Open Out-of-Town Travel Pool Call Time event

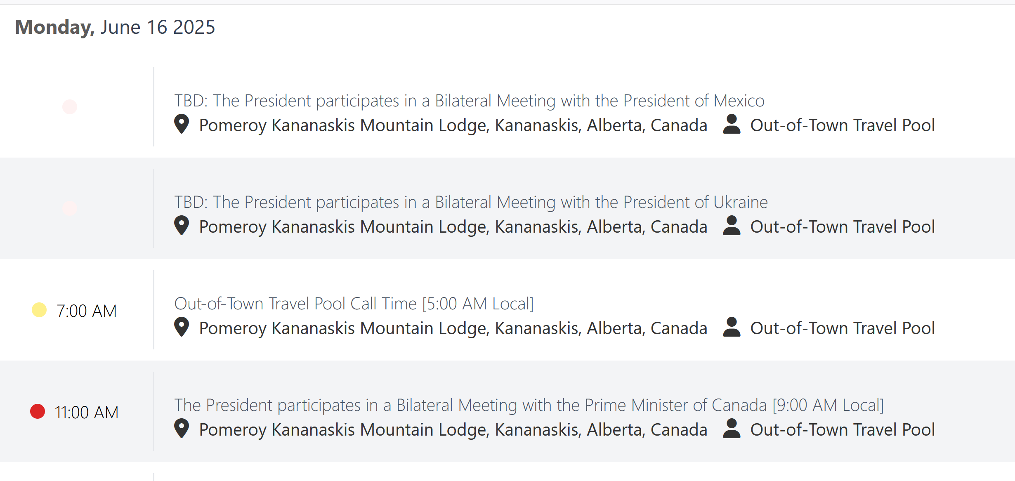coord(354,304)
